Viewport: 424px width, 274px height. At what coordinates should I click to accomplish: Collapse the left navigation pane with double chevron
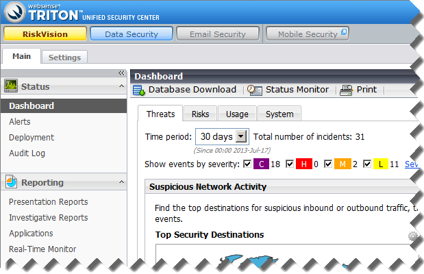click(121, 73)
